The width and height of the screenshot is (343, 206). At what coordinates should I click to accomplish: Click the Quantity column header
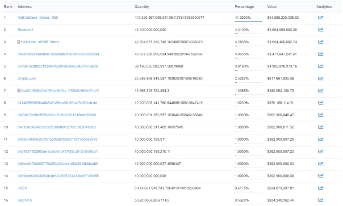[x=142, y=7]
